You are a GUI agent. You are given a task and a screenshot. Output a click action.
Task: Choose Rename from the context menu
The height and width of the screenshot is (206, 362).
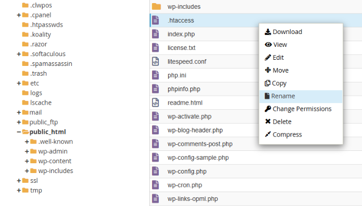(x=283, y=96)
